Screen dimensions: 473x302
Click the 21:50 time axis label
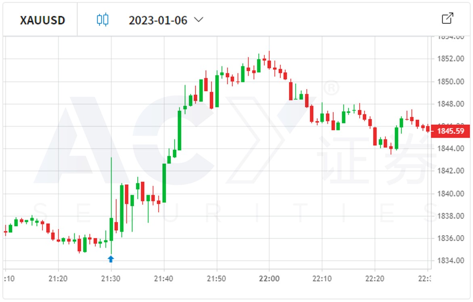[217, 279]
